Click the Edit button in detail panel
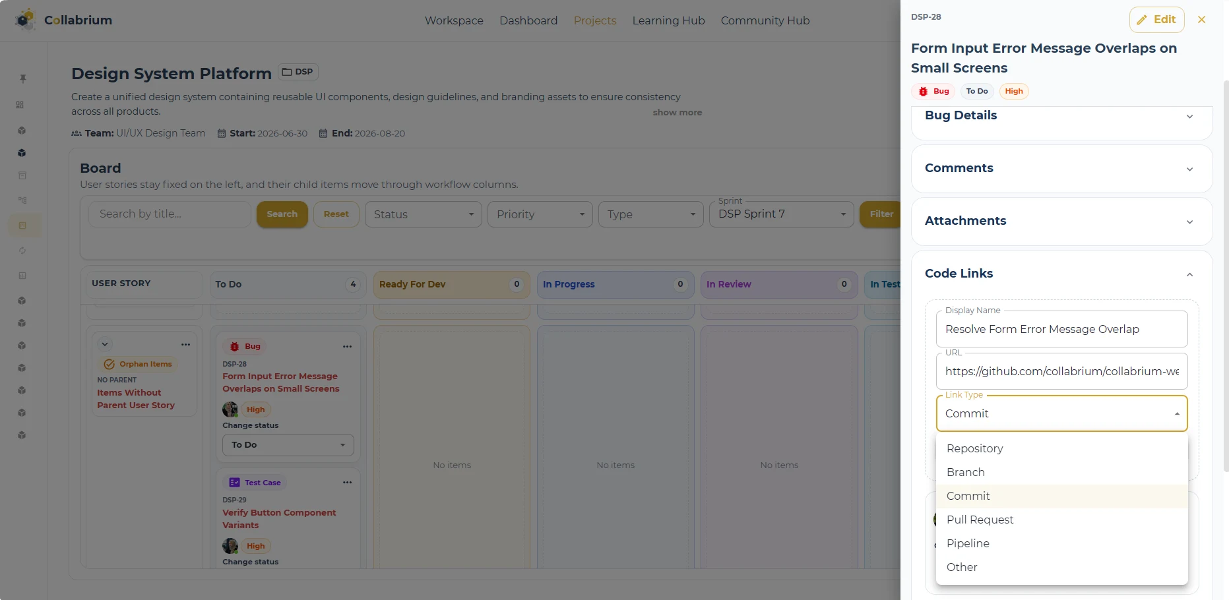This screenshot has width=1229, height=600. pos(1156,20)
